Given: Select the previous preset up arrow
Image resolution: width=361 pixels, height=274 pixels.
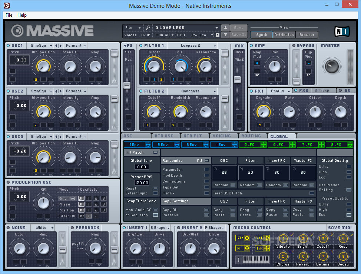Looking at the screenshot, I should pyautogui.click(x=225, y=28).
